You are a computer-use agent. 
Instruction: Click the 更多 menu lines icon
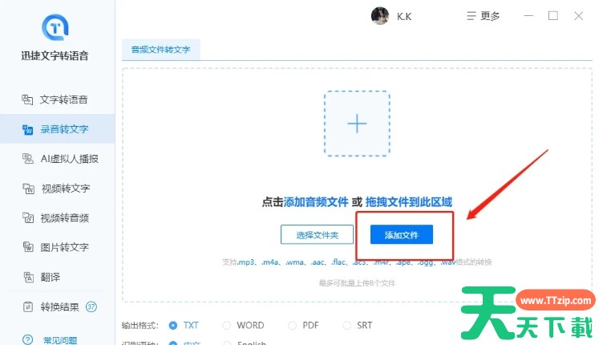coord(471,16)
